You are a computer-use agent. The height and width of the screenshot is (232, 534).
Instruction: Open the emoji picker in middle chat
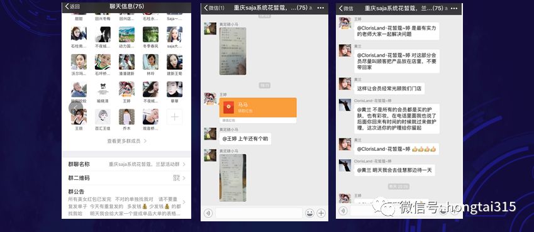click(309, 213)
